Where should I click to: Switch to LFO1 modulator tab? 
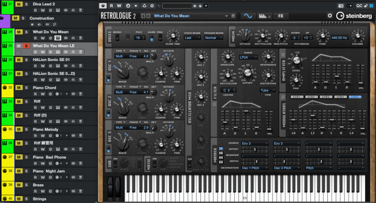(297, 97)
